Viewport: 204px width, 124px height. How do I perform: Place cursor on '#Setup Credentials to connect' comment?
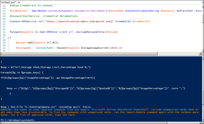pyautogui.click(x=31, y=6)
